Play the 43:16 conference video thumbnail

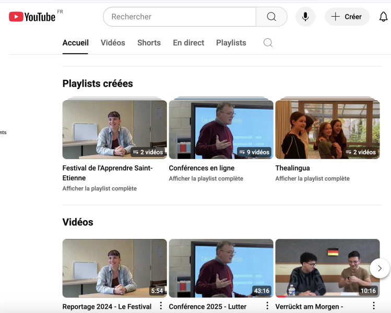coord(221,268)
